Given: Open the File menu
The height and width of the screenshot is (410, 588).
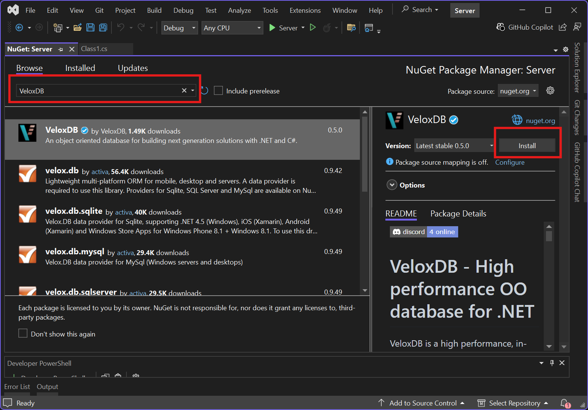Looking at the screenshot, I should [x=30, y=10].
